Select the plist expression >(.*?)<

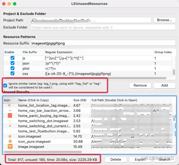(50, 68)
